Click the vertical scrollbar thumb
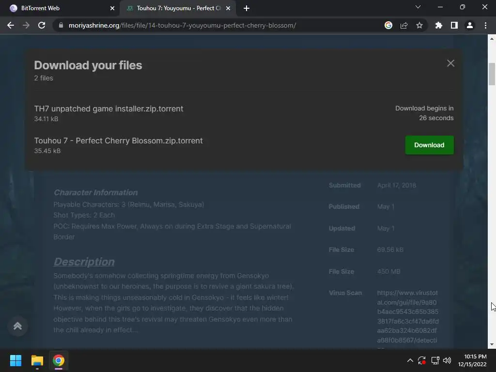This screenshot has width=496, height=372. point(492,74)
